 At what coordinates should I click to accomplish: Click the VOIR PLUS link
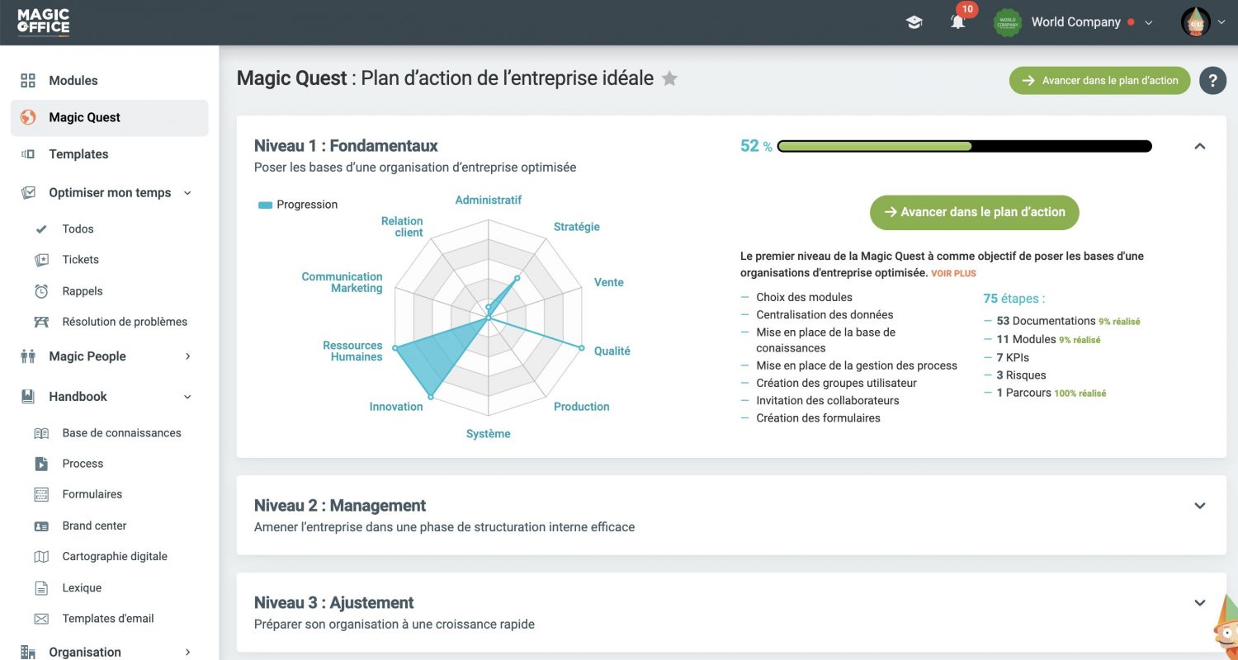point(953,273)
